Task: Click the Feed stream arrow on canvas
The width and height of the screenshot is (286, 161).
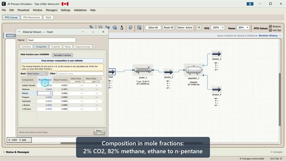Action: (x=112, y=72)
